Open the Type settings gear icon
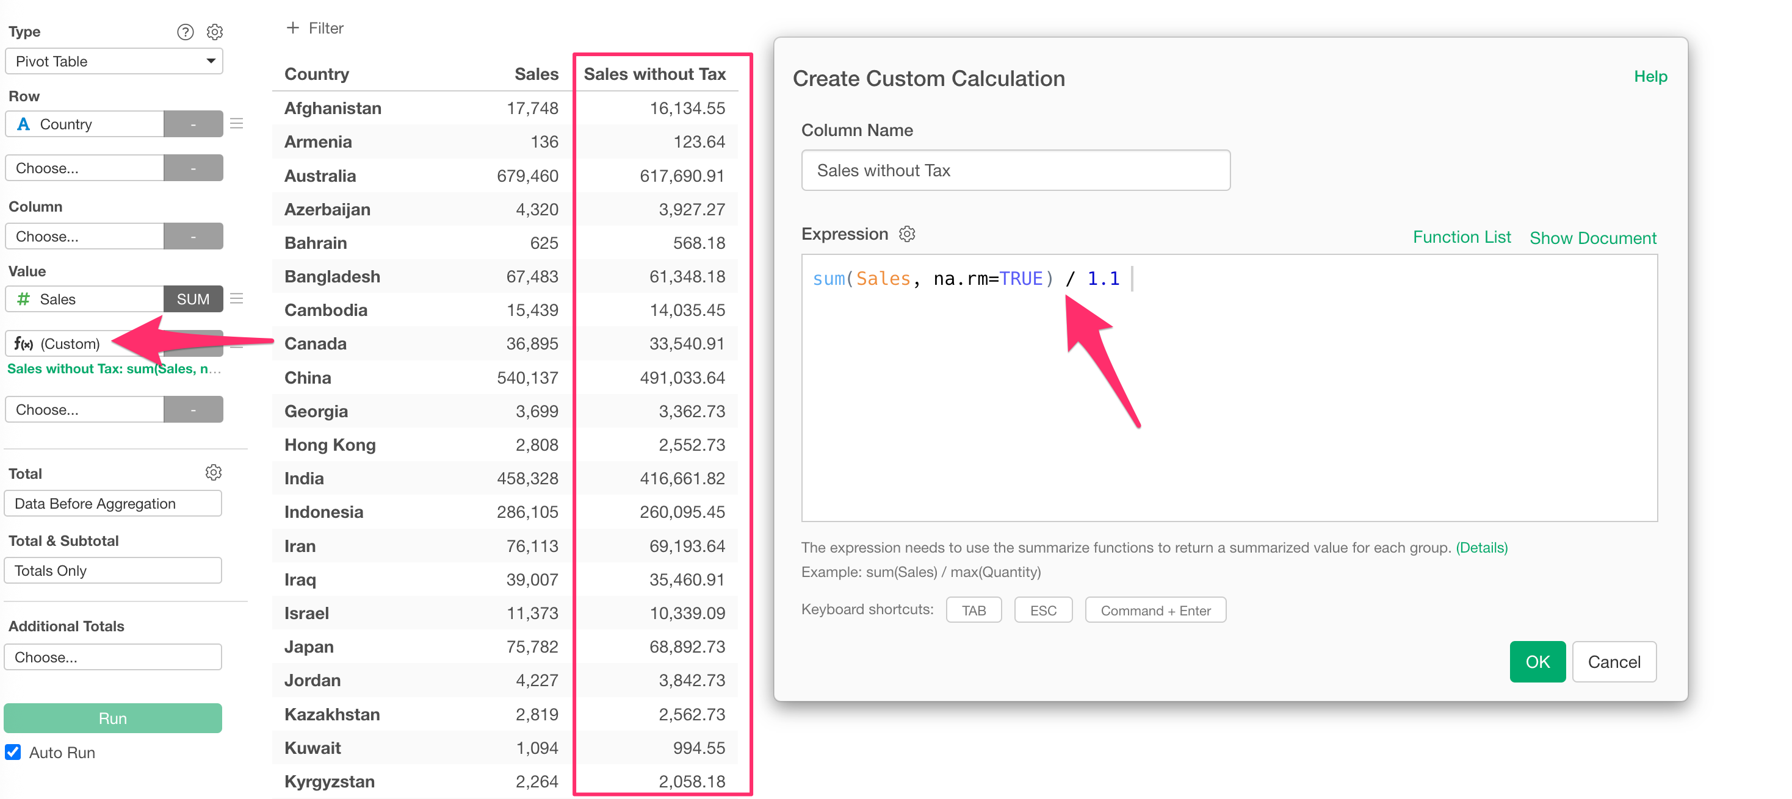The width and height of the screenshot is (1792, 799). click(215, 32)
